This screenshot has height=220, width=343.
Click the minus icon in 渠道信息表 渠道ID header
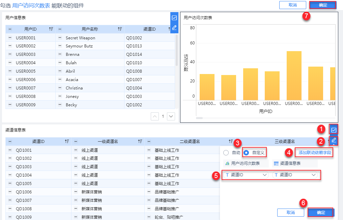[10, 141]
